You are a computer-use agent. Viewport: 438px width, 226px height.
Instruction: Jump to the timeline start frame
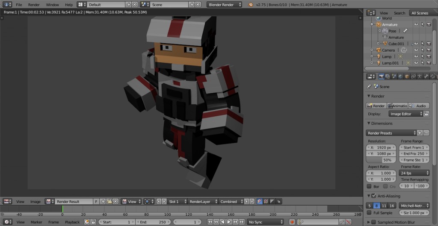point(210,222)
